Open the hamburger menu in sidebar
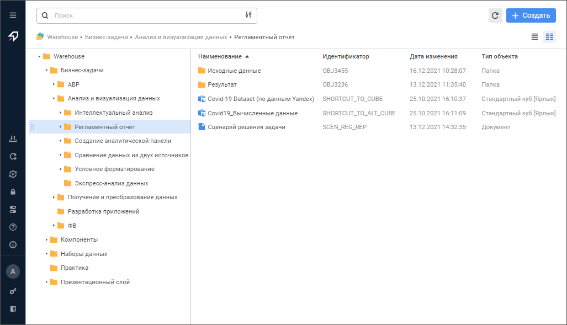The image size is (567, 325). coord(13,15)
